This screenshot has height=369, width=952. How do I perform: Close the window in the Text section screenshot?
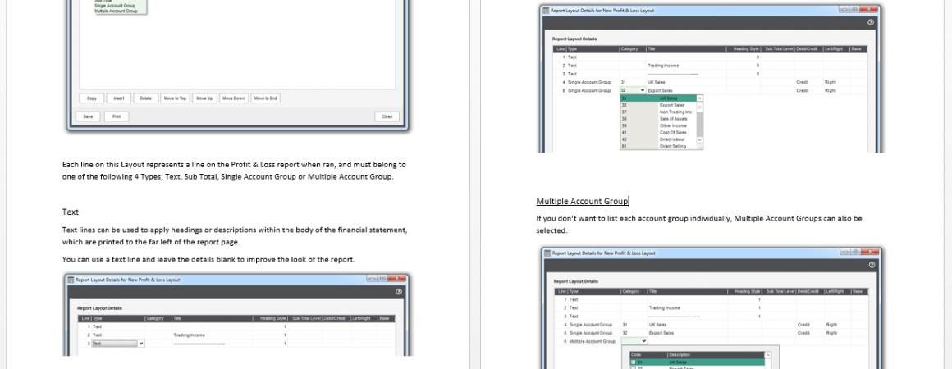[398, 278]
